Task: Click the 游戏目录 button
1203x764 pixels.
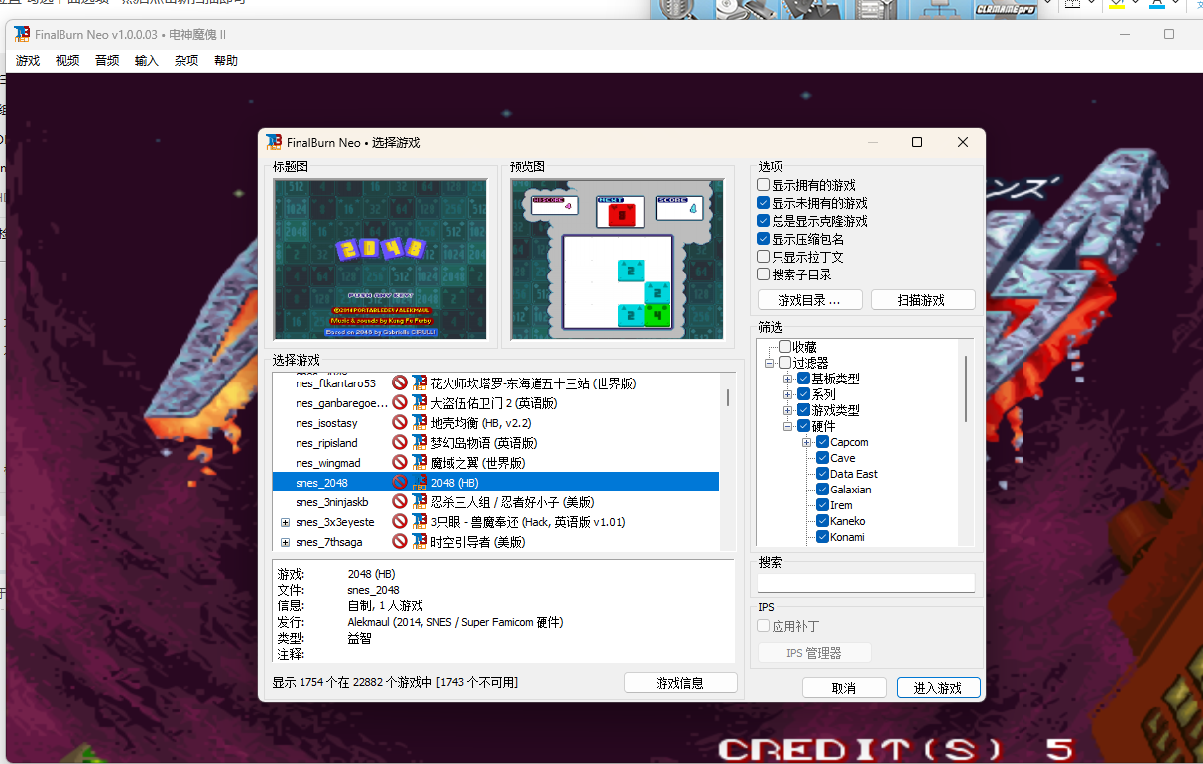Action: point(809,300)
